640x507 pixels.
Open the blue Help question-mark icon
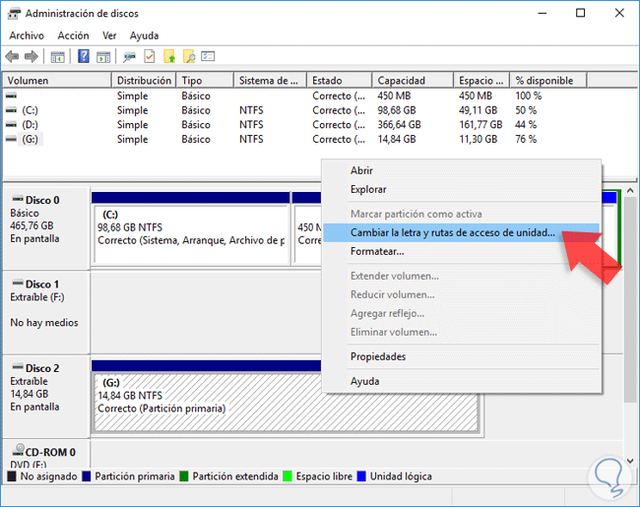tap(84, 56)
